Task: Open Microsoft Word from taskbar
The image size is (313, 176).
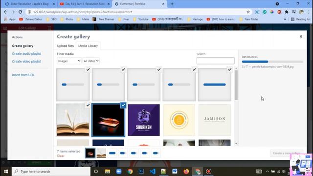Action: (x=175, y=172)
